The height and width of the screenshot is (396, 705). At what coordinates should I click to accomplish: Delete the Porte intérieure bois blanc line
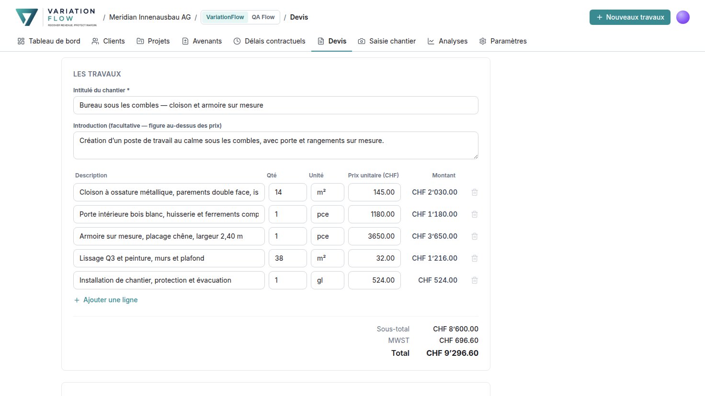475,214
